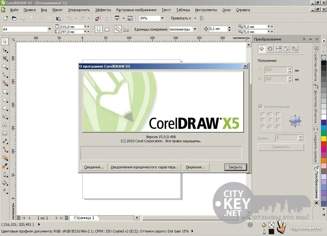Click the page width 210,0 мм field
327x236 pixels.
(72, 27)
